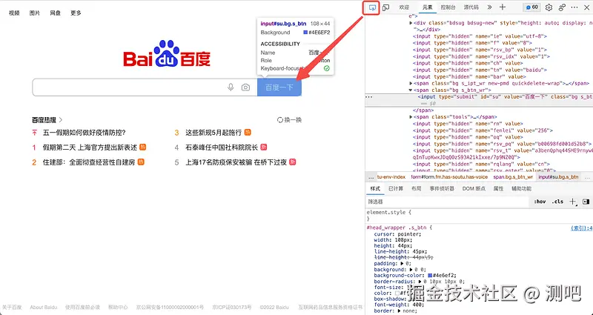Open the 图片 link

click(x=35, y=13)
